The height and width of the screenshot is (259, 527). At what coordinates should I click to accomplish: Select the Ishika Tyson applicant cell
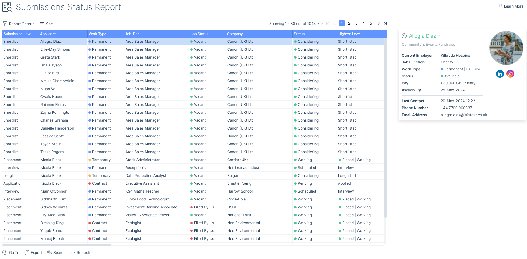[x=63, y=65]
